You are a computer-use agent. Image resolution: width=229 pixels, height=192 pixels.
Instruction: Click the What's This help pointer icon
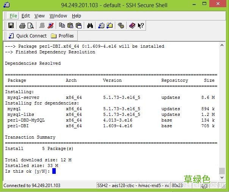point(141,26)
